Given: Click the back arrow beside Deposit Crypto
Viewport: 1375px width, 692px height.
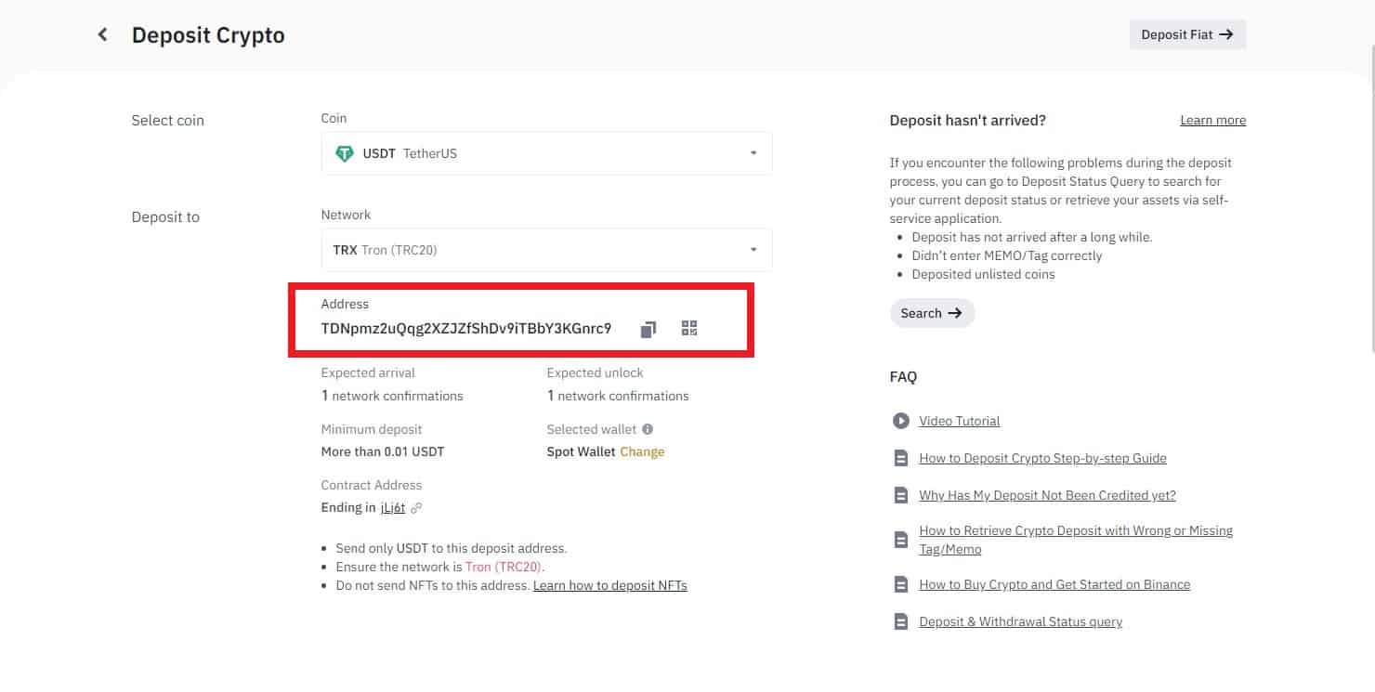Looking at the screenshot, I should click(102, 35).
